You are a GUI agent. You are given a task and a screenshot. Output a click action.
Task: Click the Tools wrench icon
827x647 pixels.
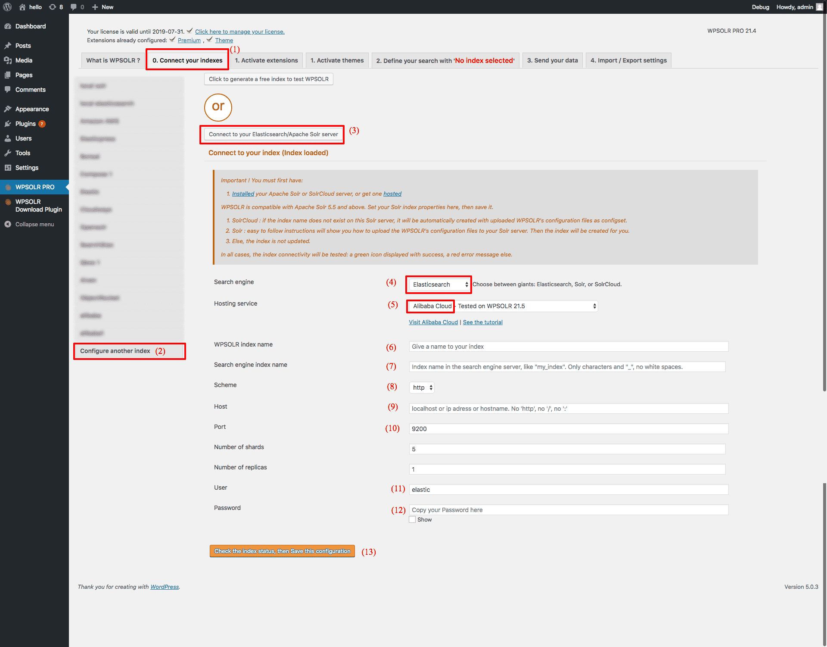8,153
